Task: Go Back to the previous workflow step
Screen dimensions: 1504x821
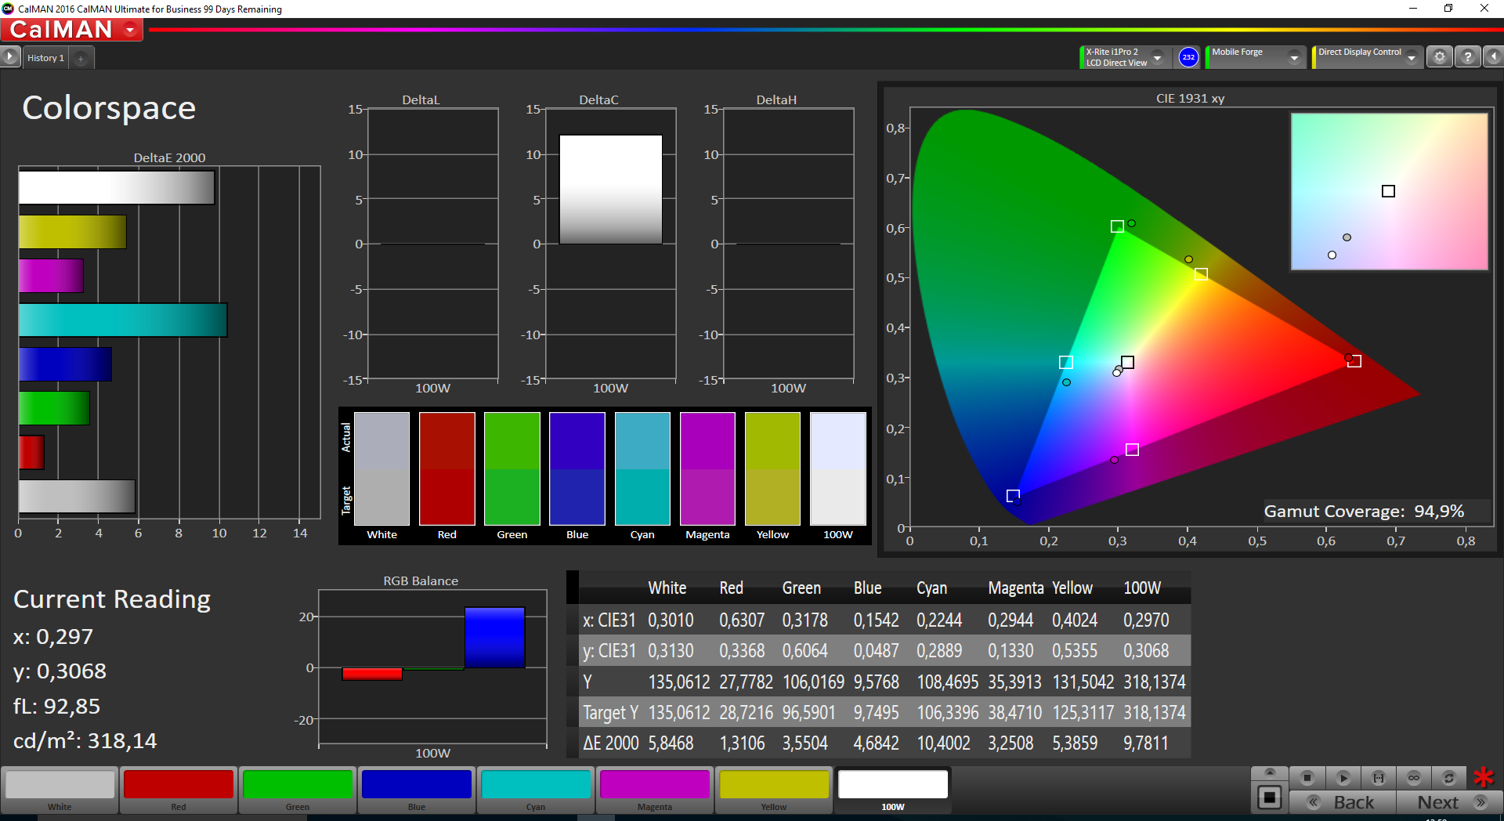Action: (x=1343, y=802)
